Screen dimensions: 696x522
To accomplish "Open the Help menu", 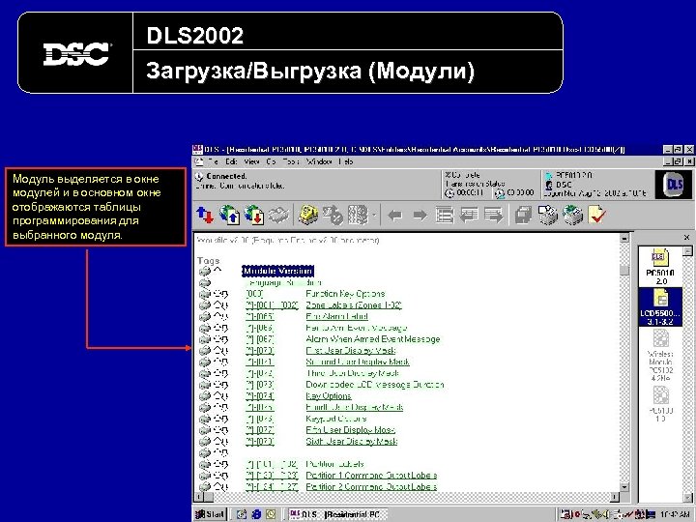I will click(345, 162).
